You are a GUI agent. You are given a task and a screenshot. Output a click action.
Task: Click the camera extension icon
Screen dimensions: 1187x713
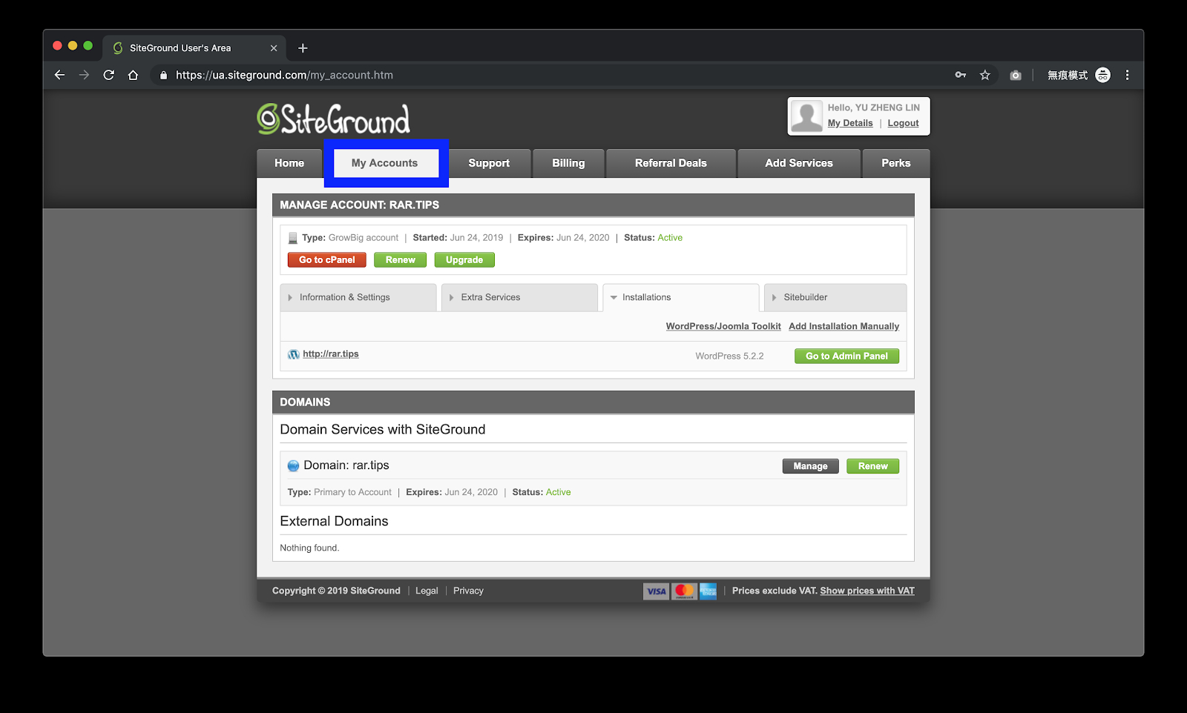(1016, 75)
